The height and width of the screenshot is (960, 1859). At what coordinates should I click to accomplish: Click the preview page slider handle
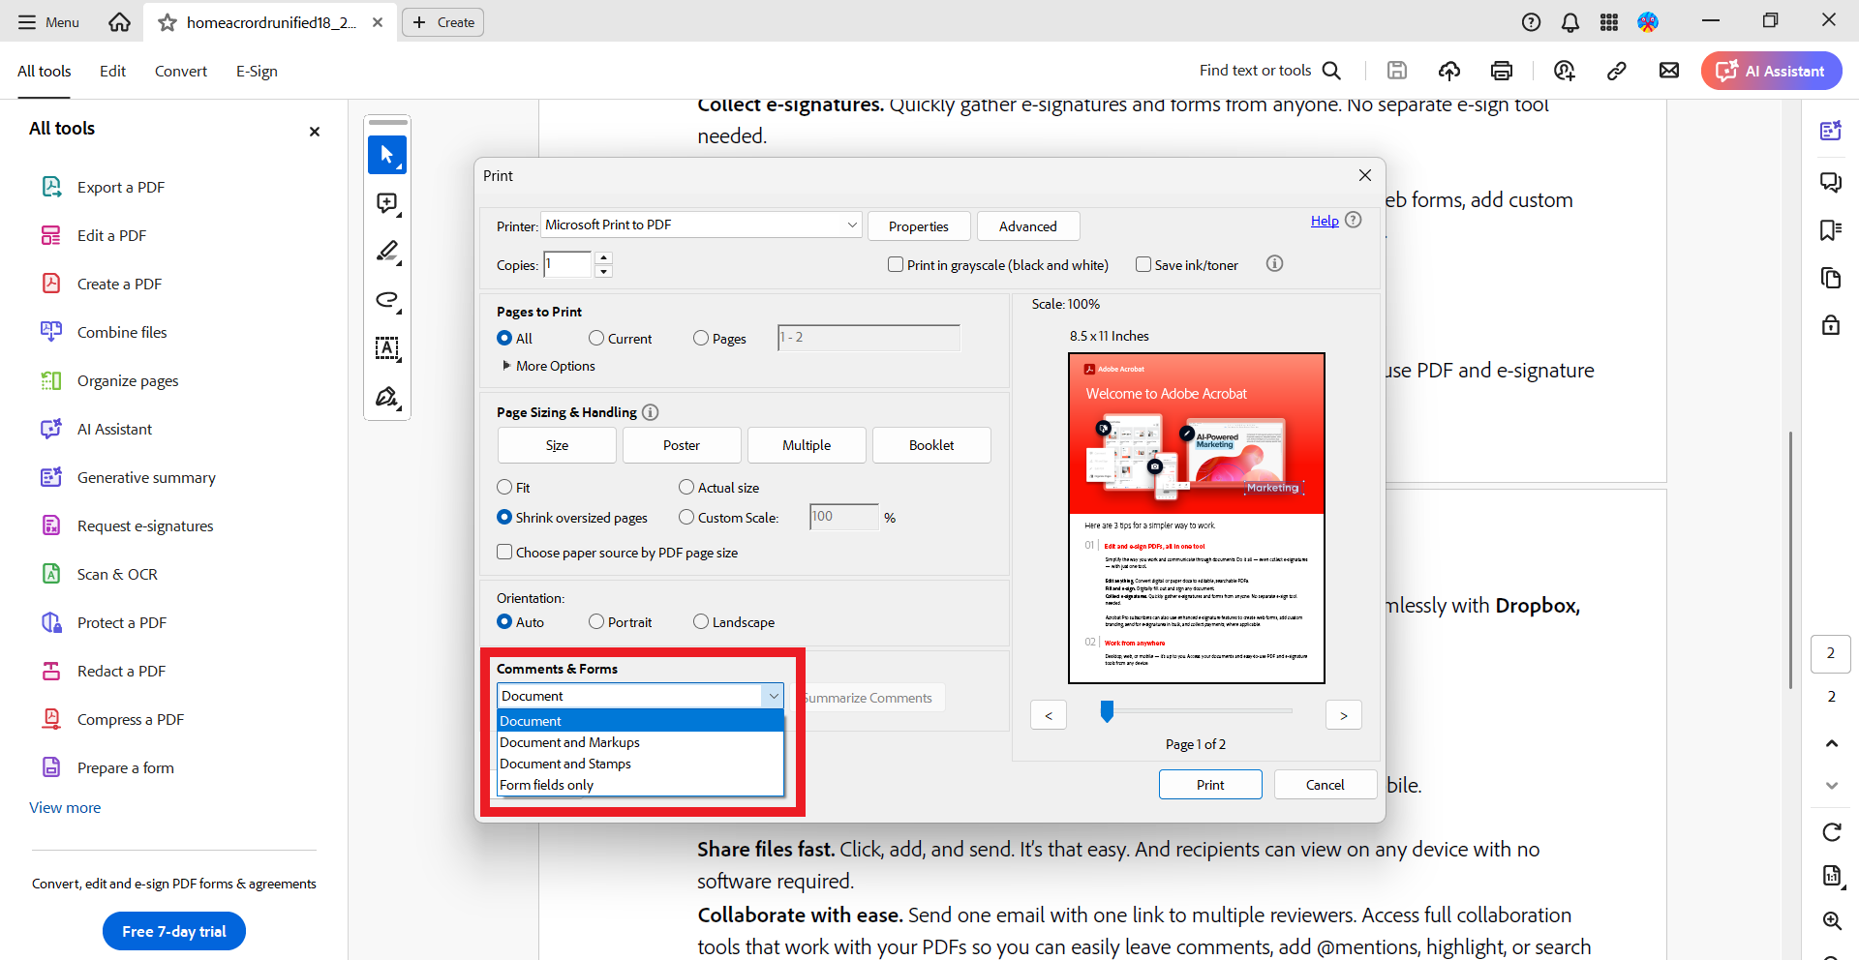1107,712
